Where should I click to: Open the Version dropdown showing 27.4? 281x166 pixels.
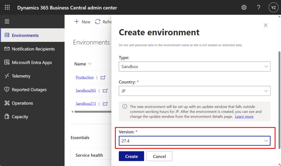tap(194, 141)
